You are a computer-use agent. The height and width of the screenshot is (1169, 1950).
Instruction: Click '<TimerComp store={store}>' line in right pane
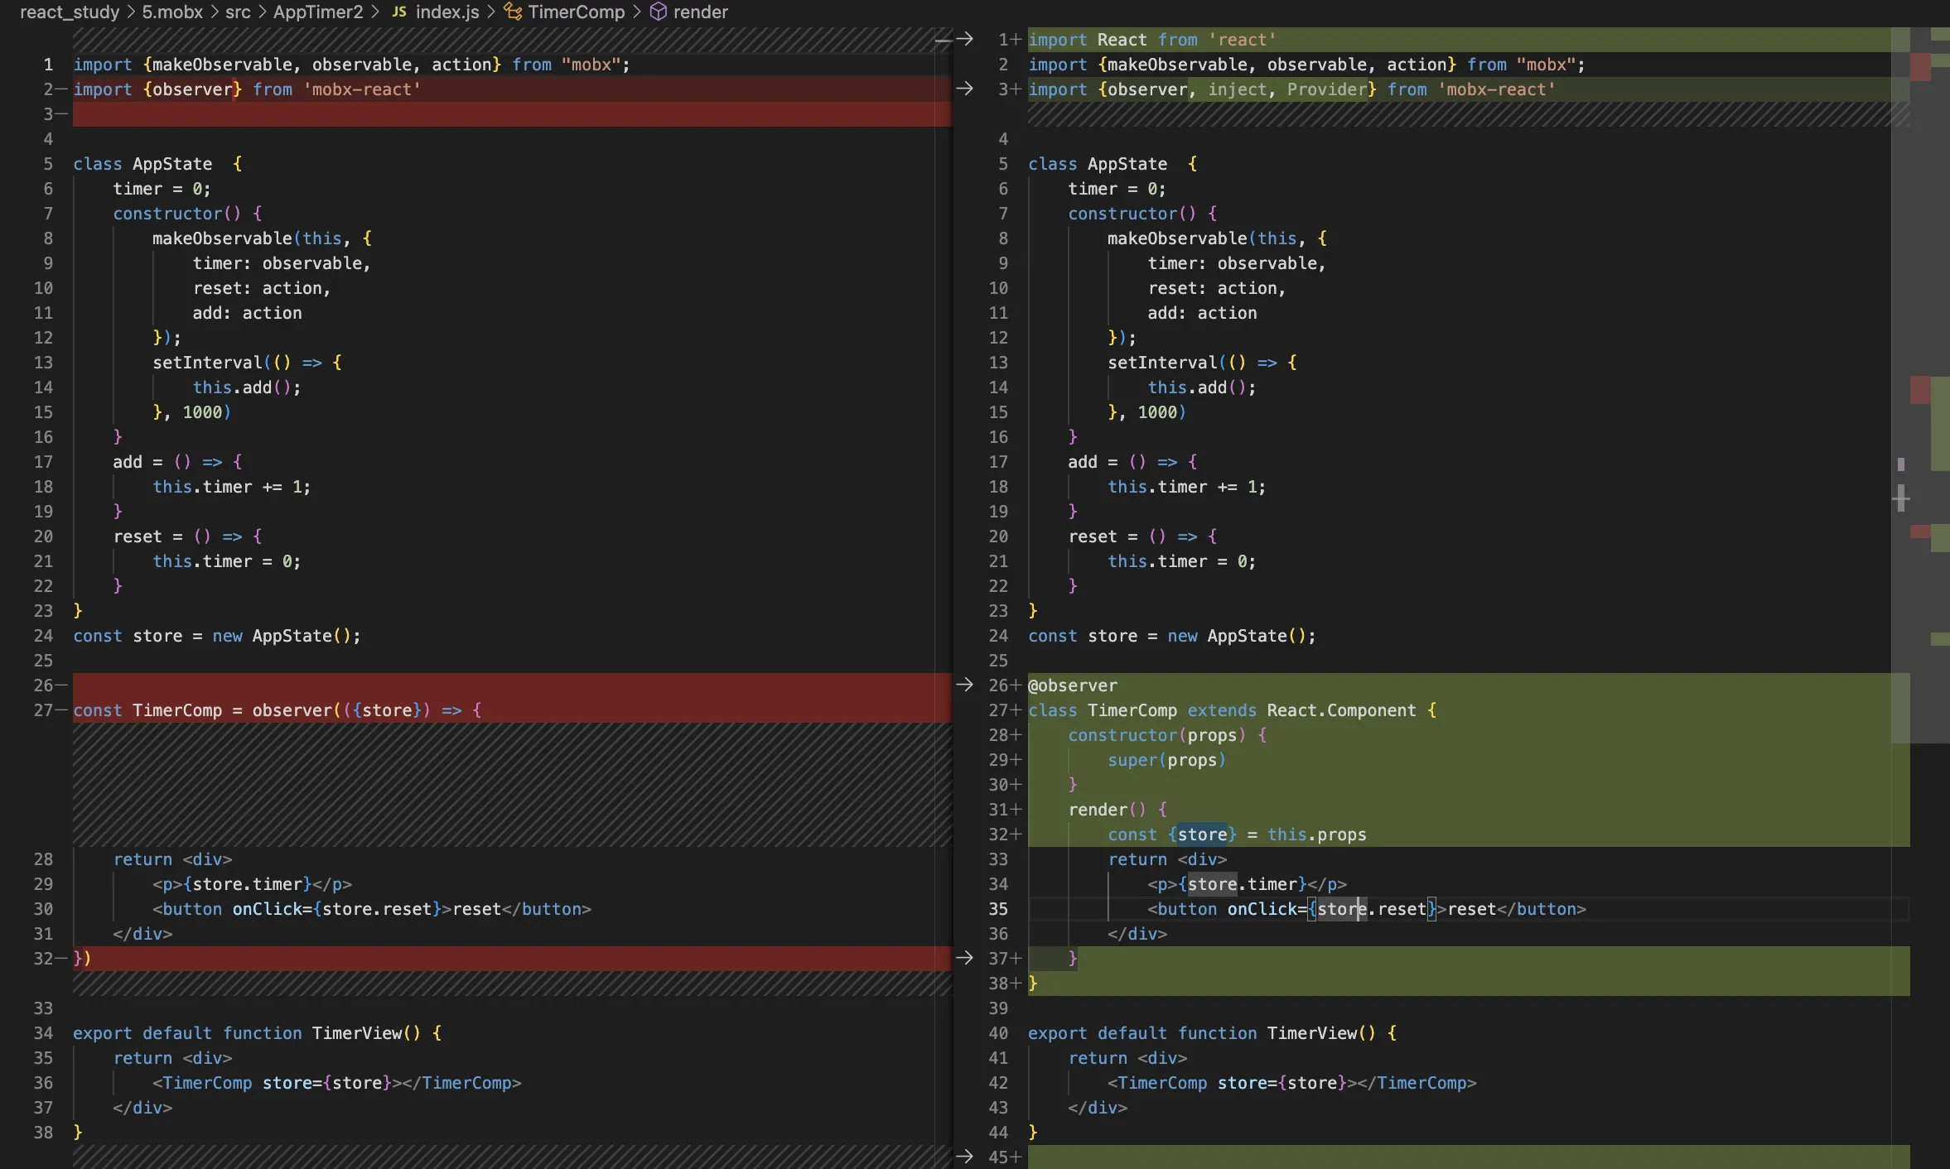coord(1292,1083)
